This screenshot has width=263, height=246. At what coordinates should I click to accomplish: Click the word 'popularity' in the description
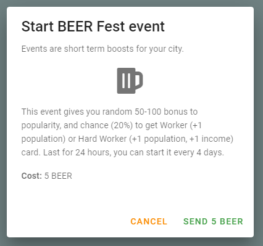[41, 125]
